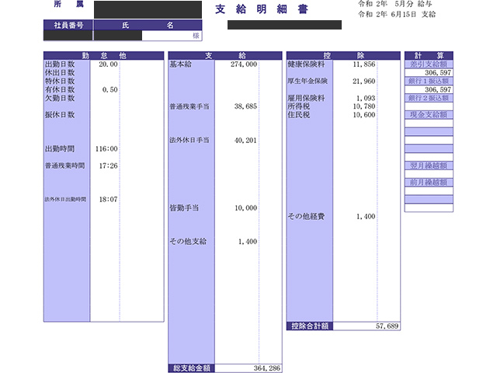
Task: Select the 銀行1振込額 label
Action: click(429, 81)
